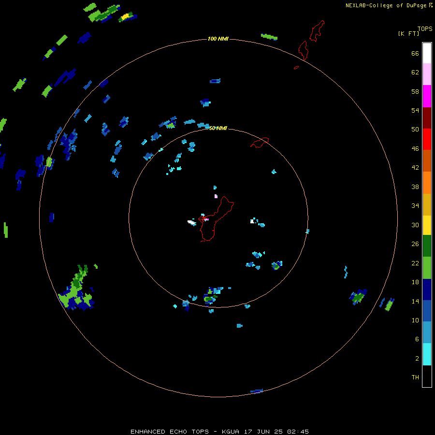Click the 'ENHANCED ECHO TOPS' product title
435x435 pixels.
pyautogui.click(x=170, y=432)
